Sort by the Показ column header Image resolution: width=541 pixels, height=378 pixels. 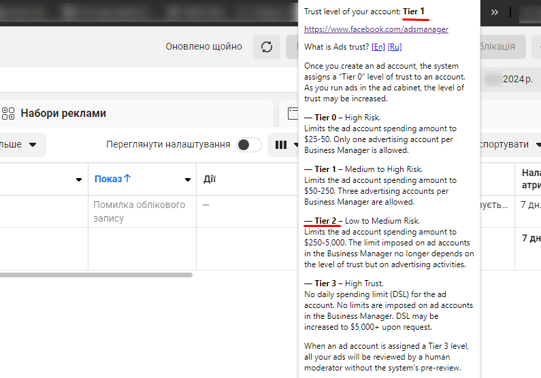pos(112,179)
